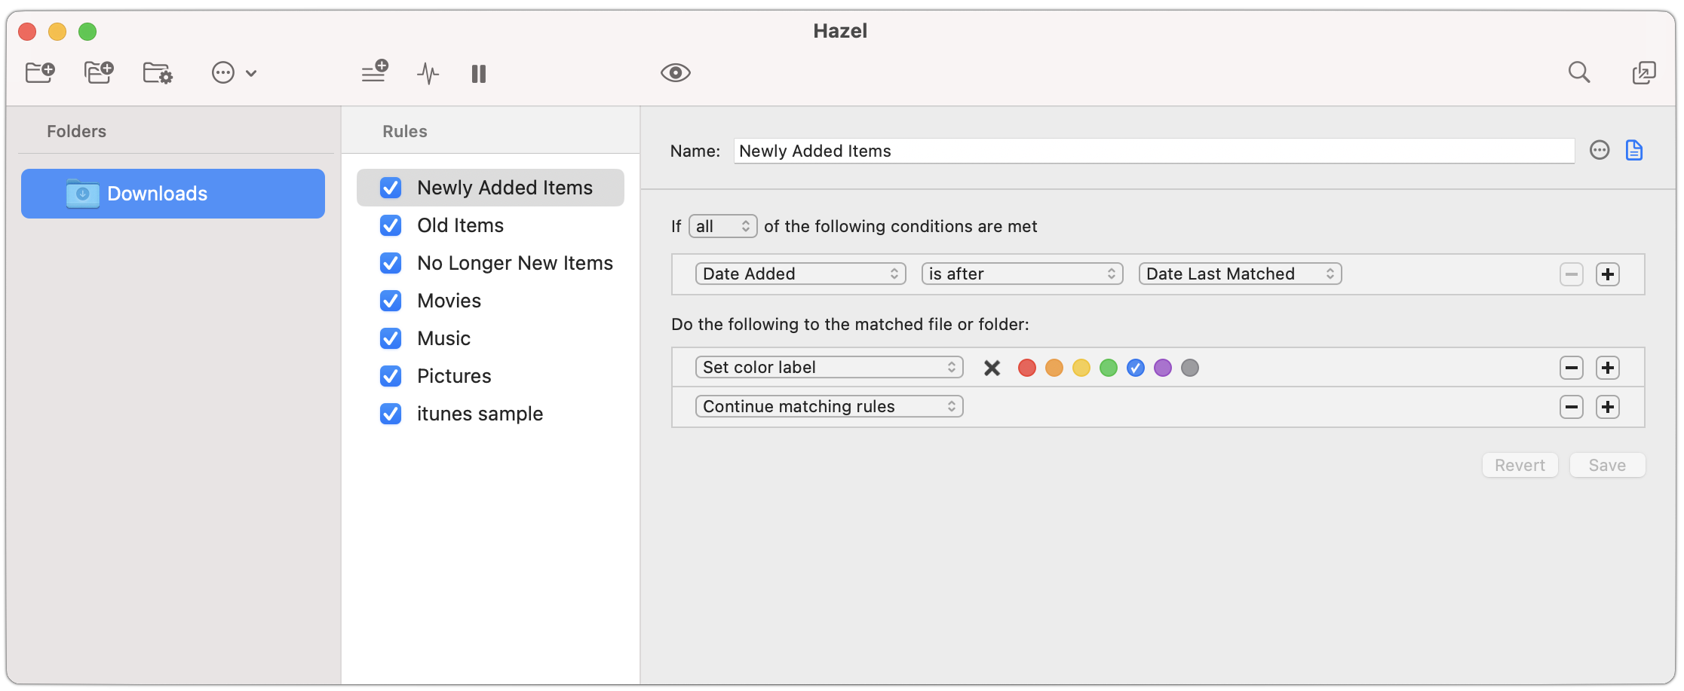This screenshot has width=1684, height=691.
Task: Open the 'is after' operator dropdown
Action: click(x=1021, y=274)
